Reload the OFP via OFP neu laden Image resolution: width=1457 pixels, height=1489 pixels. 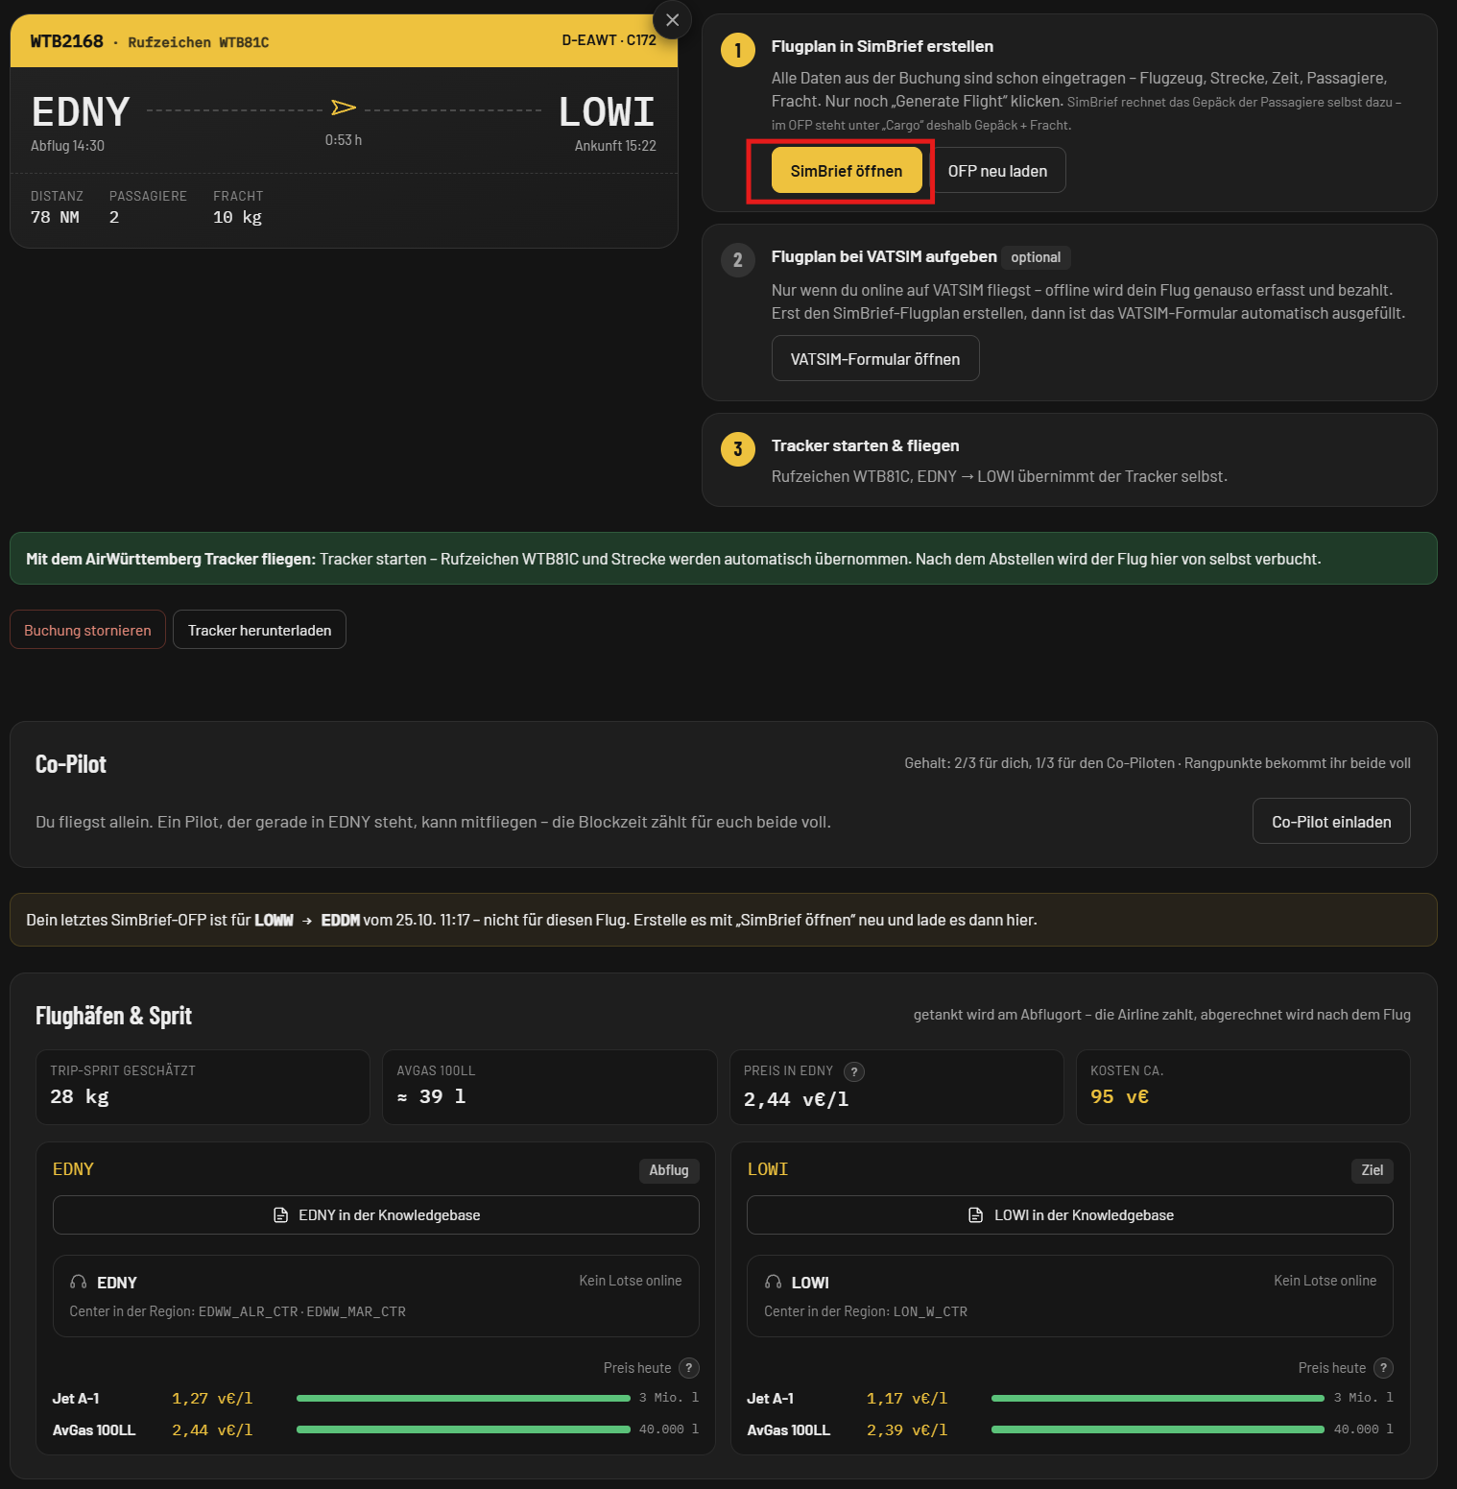click(x=997, y=171)
